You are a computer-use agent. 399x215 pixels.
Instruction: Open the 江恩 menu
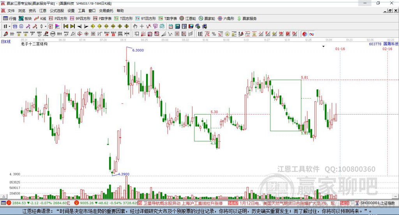coord(43,10)
